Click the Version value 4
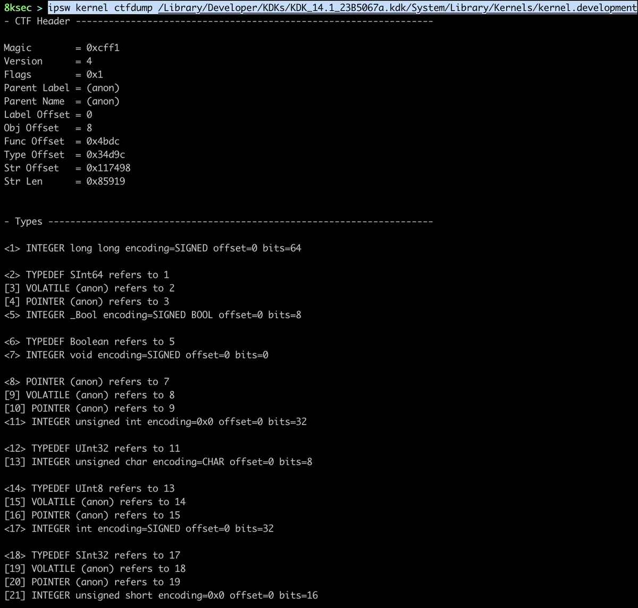The image size is (638, 608). pos(89,61)
